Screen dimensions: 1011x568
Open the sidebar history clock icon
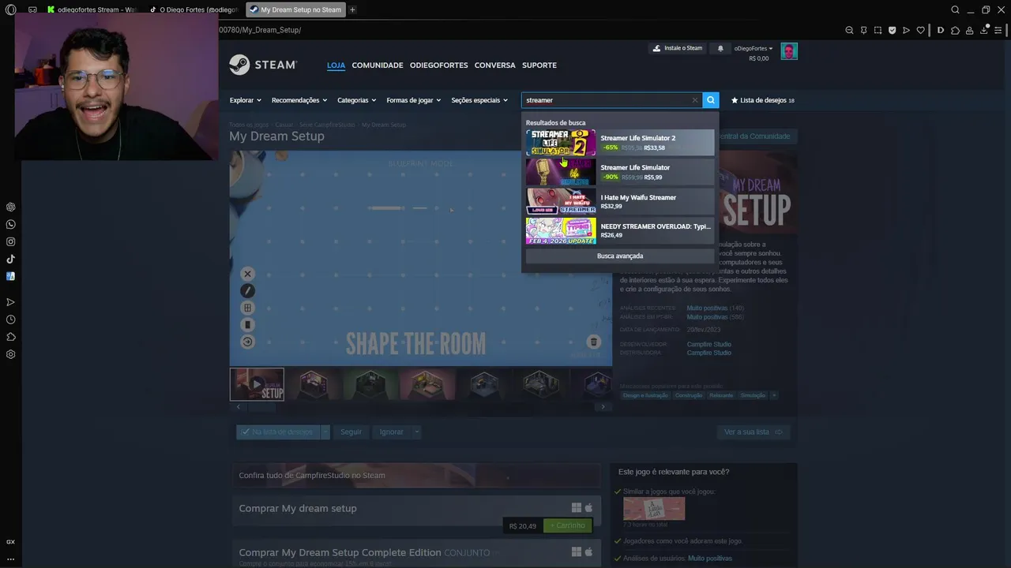[10, 319]
